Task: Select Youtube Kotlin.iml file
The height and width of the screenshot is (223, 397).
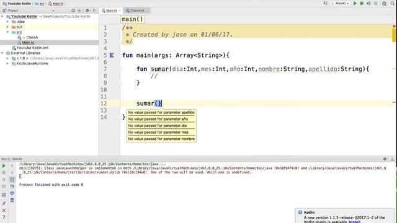Action: [32, 48]
